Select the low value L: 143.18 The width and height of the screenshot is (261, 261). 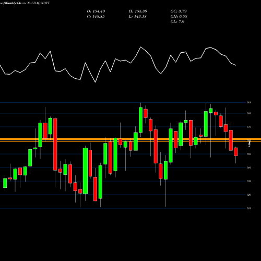tap(137, 17)
